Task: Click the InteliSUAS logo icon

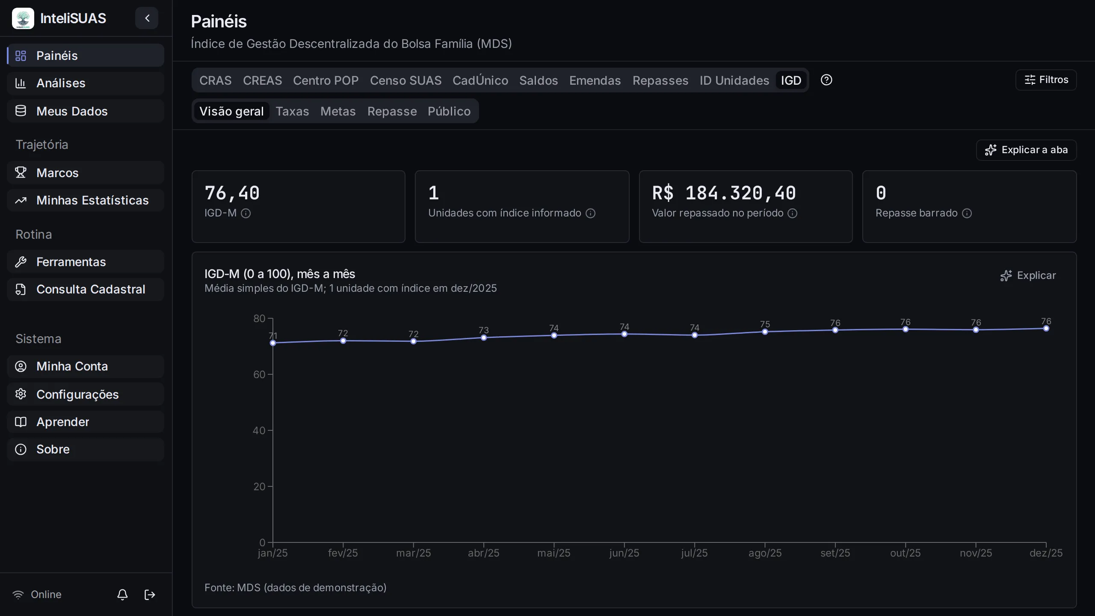Action: click(23, 18)
